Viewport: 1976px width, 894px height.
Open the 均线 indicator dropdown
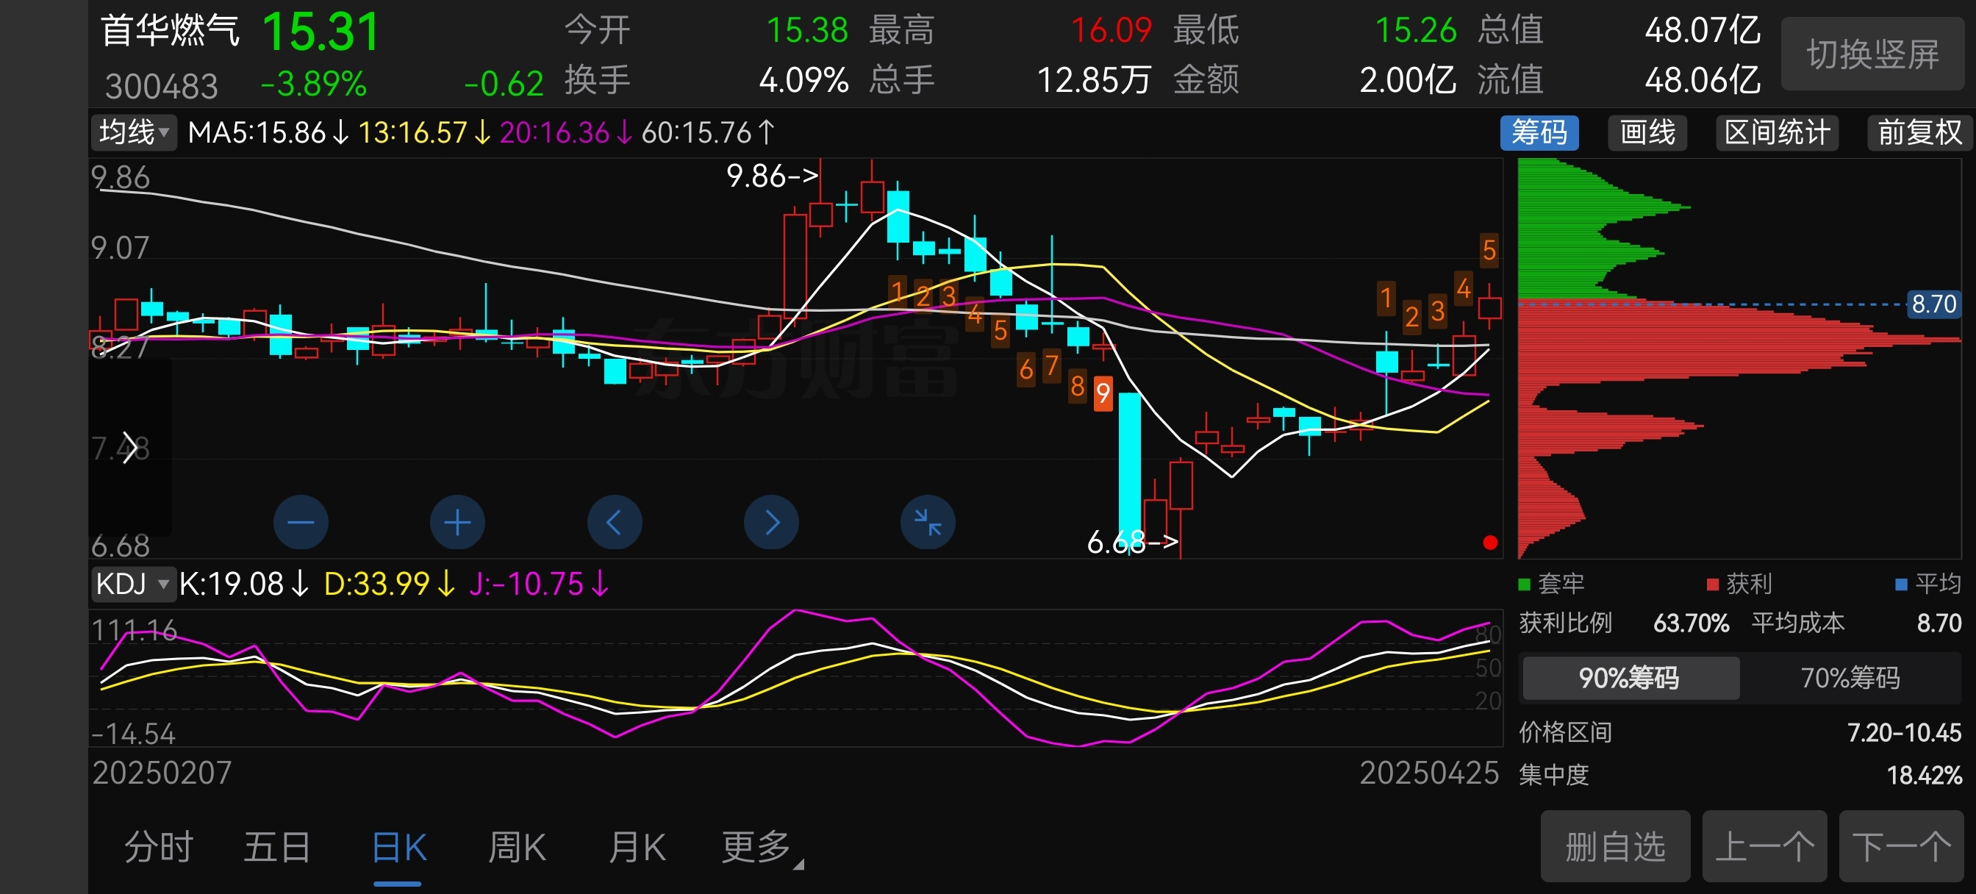coord(135,133)
